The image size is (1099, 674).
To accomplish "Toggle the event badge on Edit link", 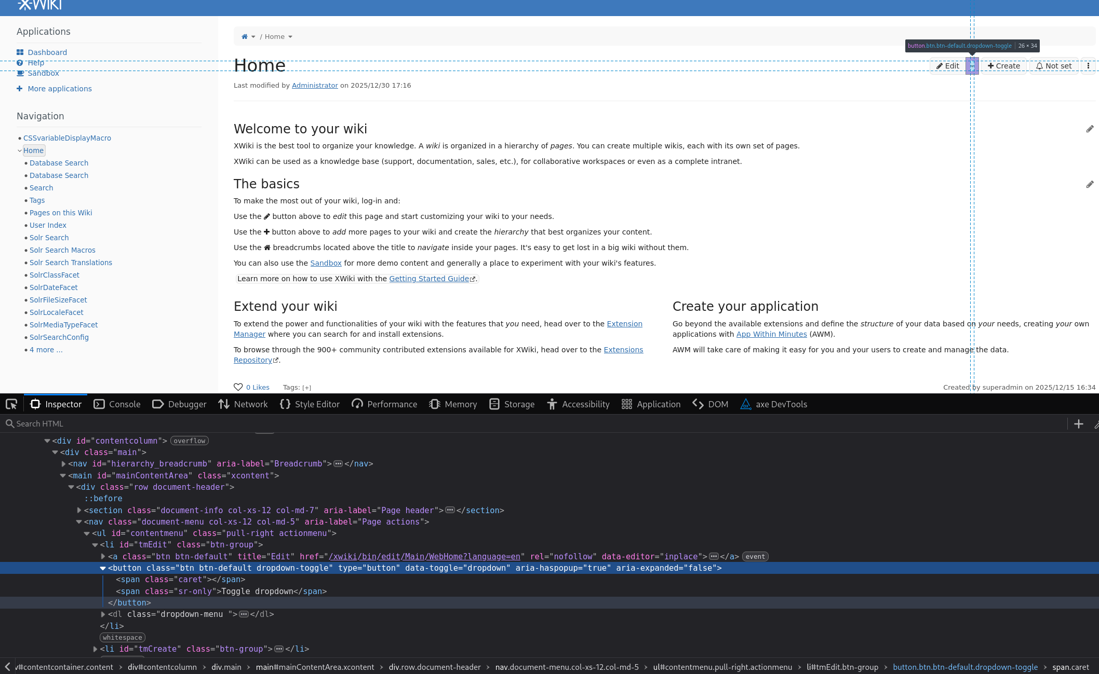I will pos(755,557).
